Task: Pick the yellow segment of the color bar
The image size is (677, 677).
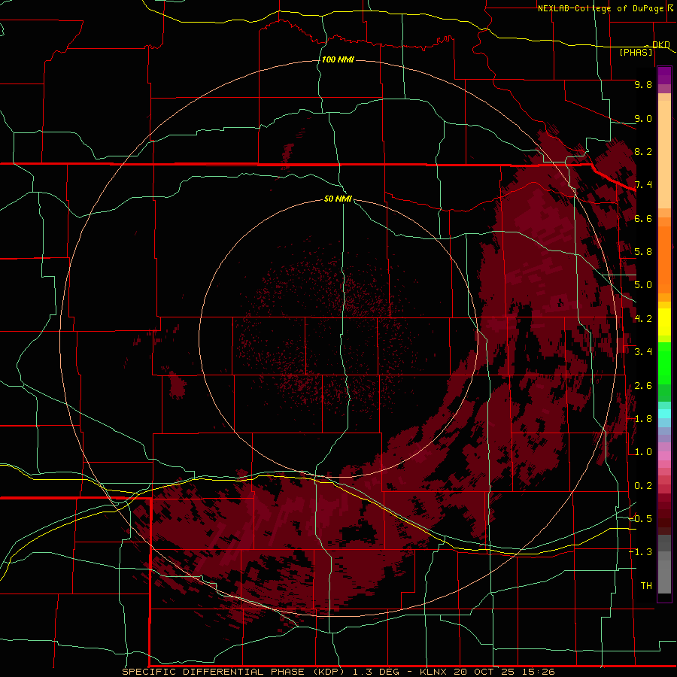Action: 664,322
